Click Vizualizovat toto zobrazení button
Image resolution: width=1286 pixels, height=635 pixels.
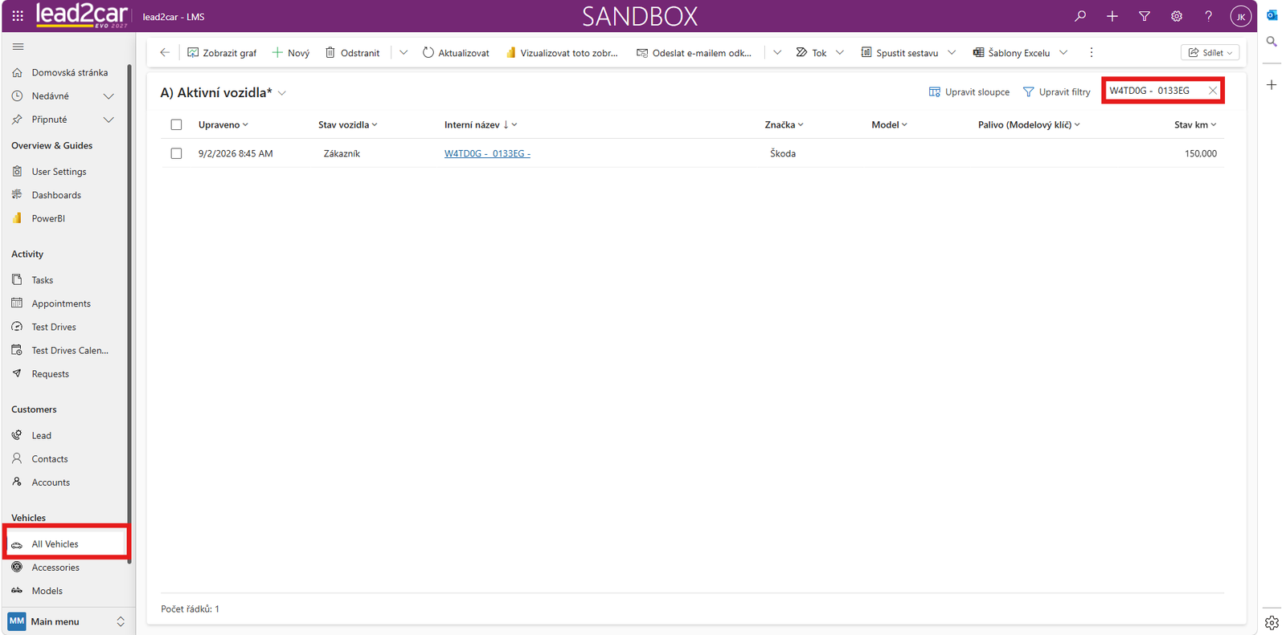coord(562,53)
